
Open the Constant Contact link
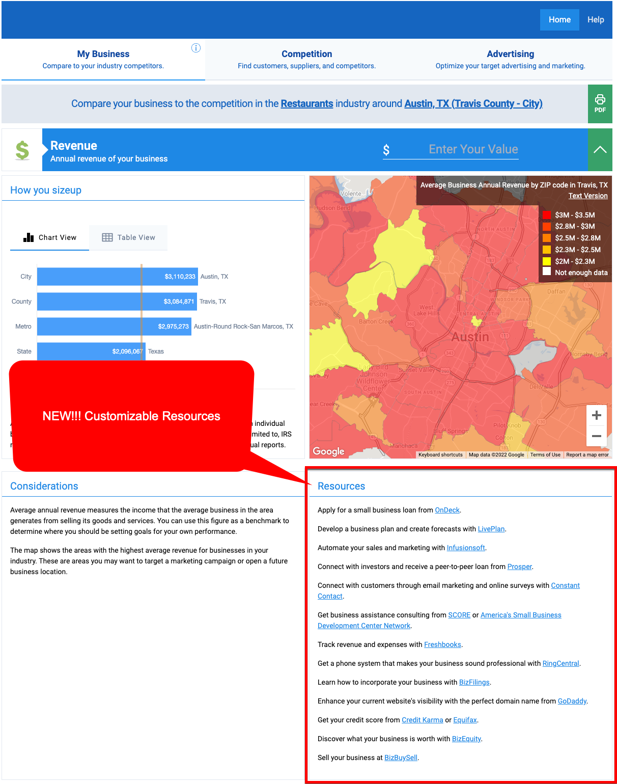[565, 585]
